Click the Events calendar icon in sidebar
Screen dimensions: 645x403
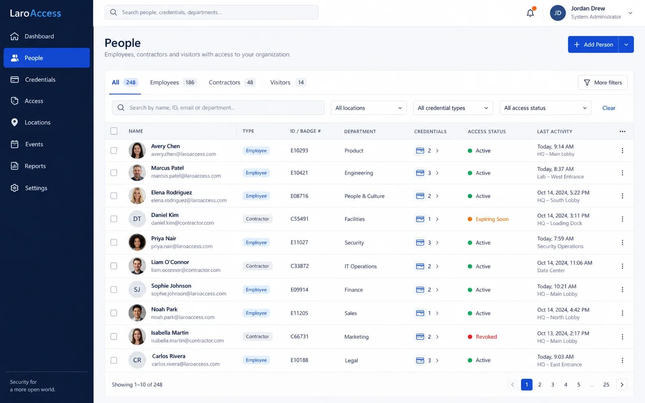(x=15, y=144)
